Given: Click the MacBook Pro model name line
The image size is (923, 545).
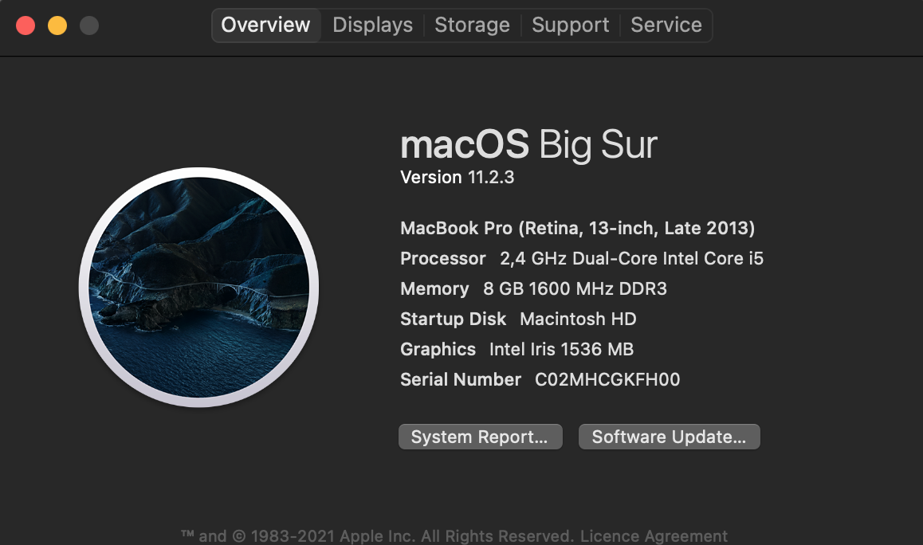Looking at the screenshot, I should pyautogui.click(x=577, y=228).
